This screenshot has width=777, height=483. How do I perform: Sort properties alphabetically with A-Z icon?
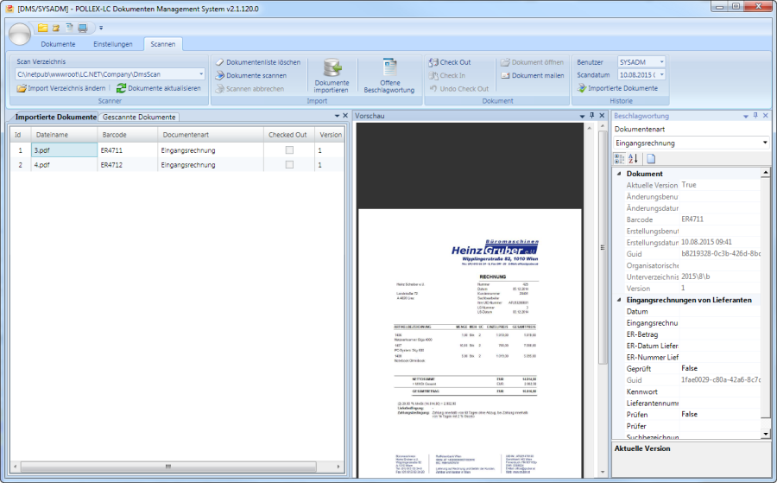point(633,158)
